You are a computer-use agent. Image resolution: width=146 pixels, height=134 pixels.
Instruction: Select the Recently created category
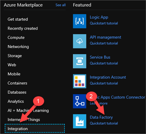[x=22, y=28]
